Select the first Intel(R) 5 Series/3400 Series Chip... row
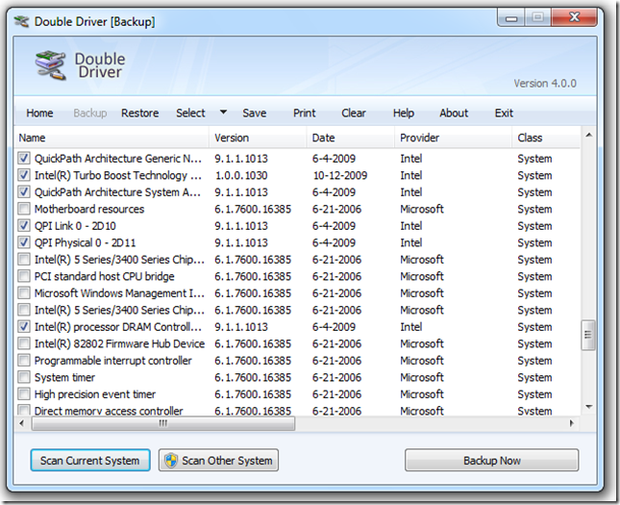Viewport: 620px width, 505px height. (297, 259)
